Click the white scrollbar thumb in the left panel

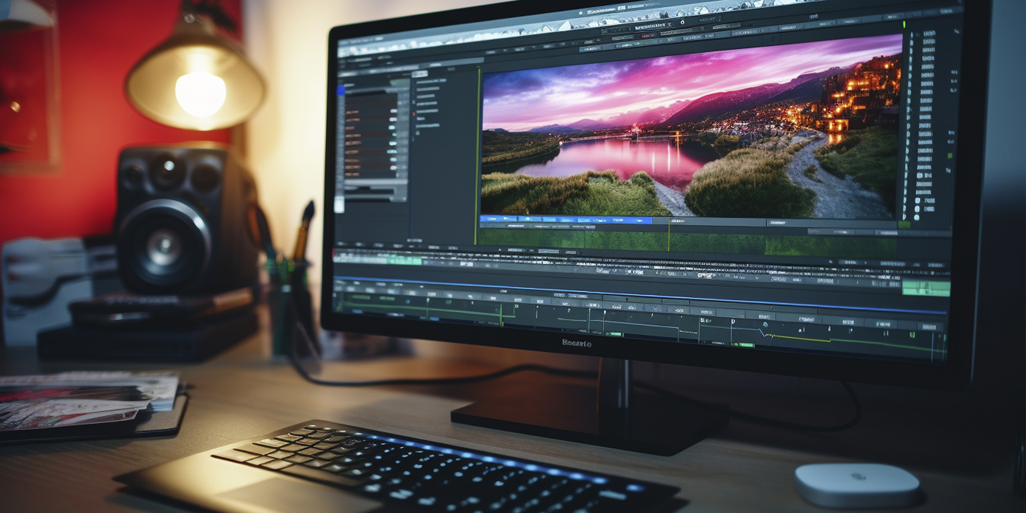click(x=339, y=205)
